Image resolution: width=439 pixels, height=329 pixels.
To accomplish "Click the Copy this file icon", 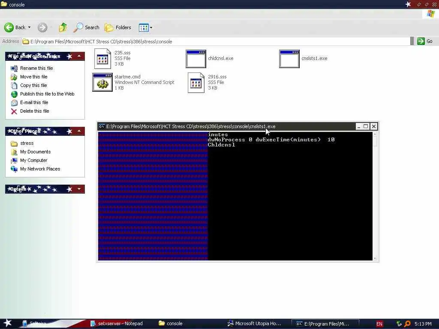I will coord(14,85).
